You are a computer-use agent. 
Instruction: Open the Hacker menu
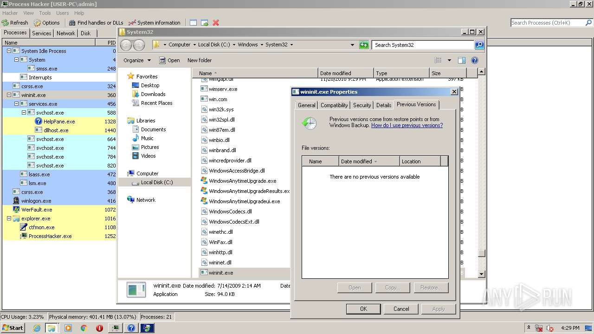[x=10, y=13]
